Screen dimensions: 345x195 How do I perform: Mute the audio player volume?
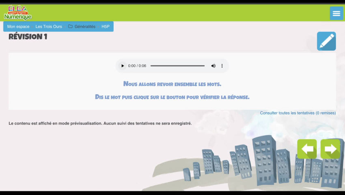pos(213,66)
